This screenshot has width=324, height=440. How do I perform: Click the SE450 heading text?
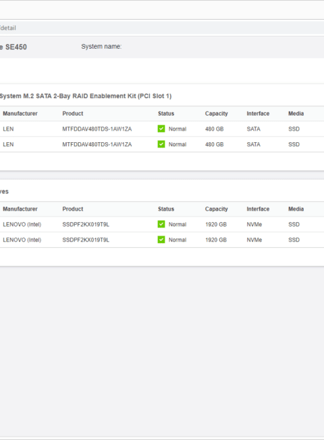click(x=16, y=47)
